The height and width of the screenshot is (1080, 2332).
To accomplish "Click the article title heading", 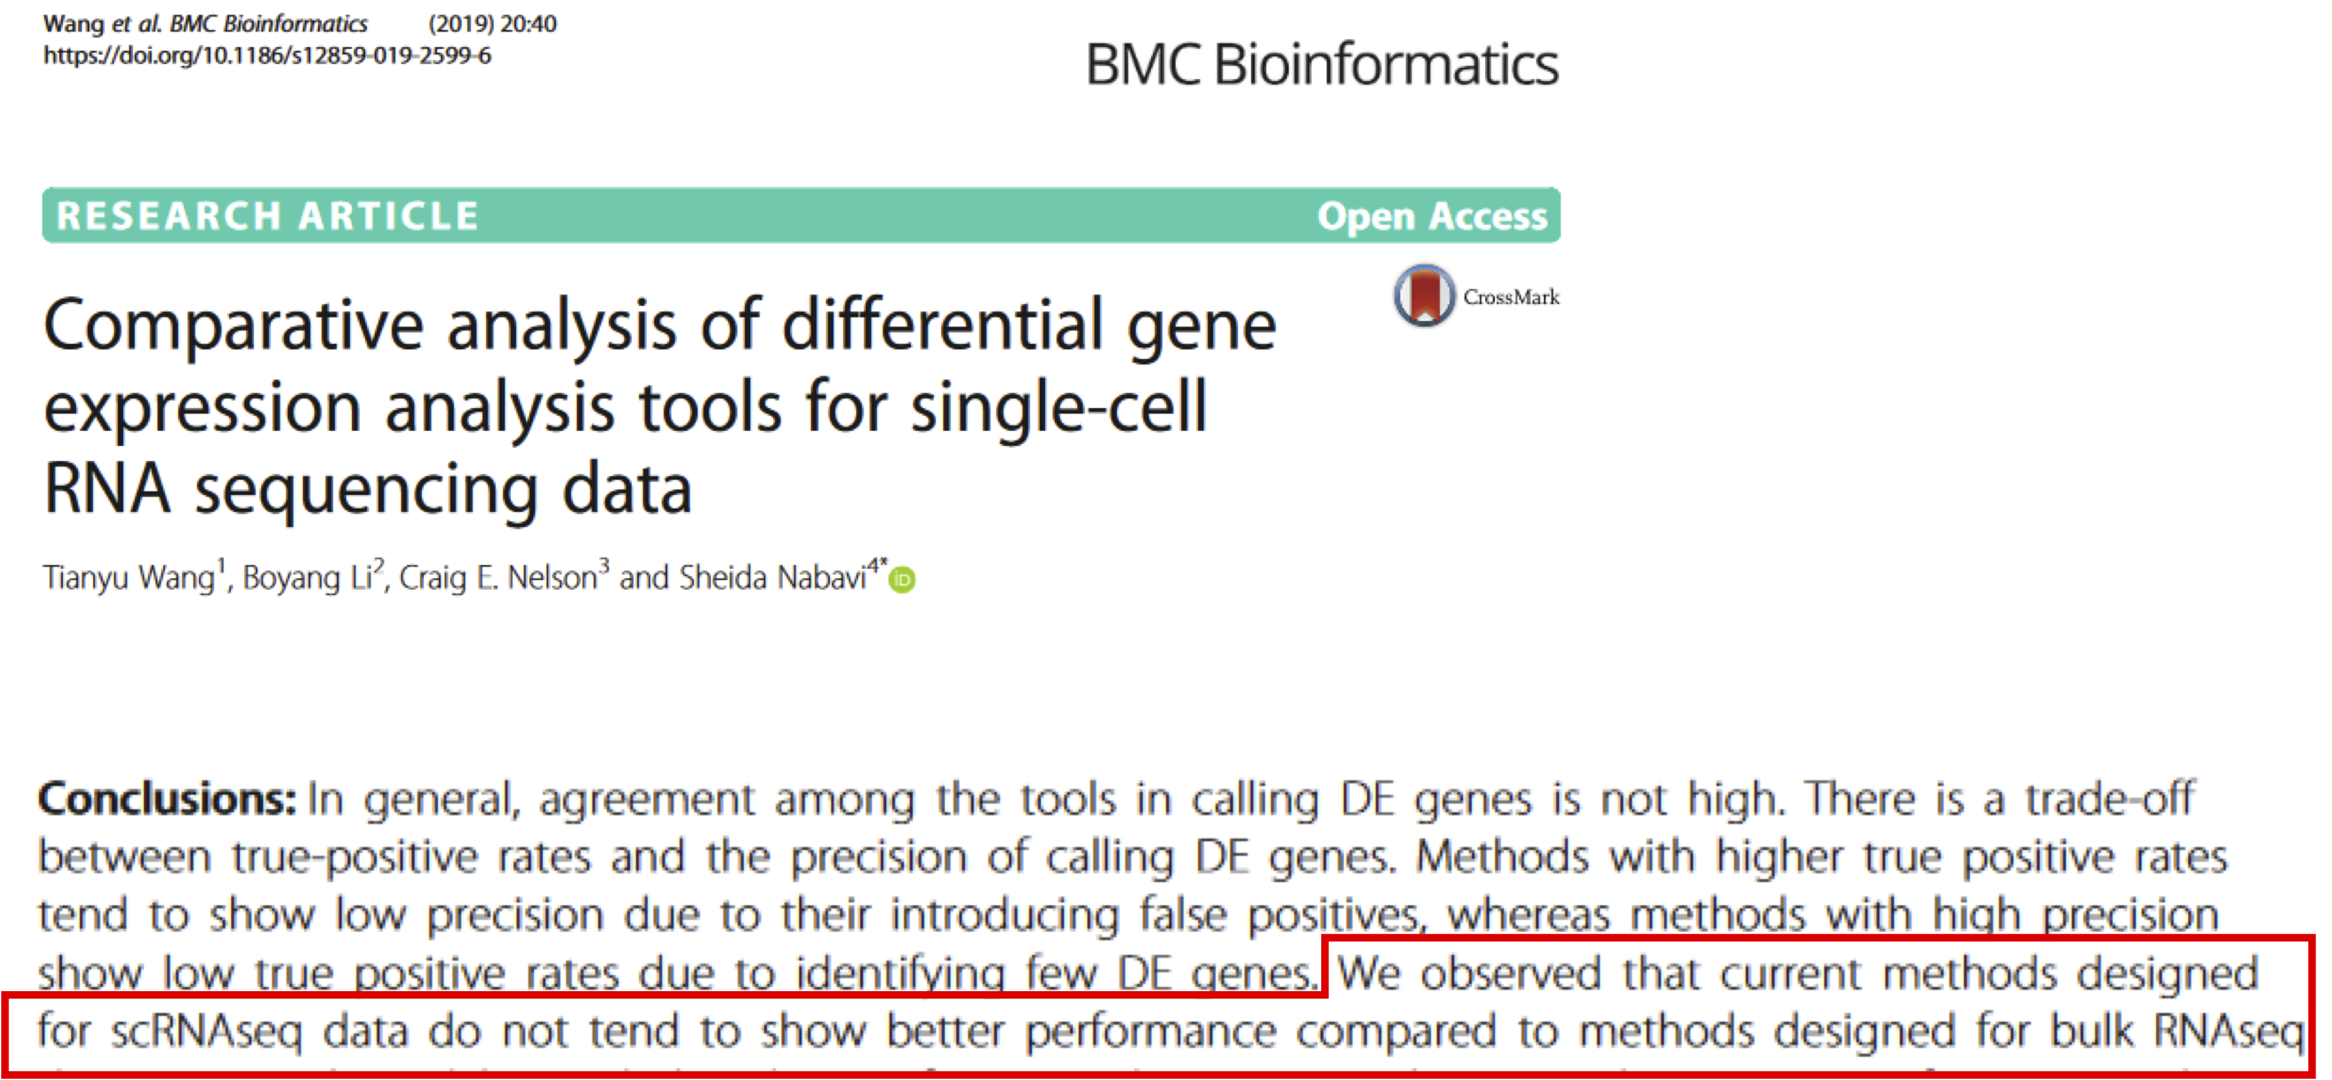I will pos(660,407).
